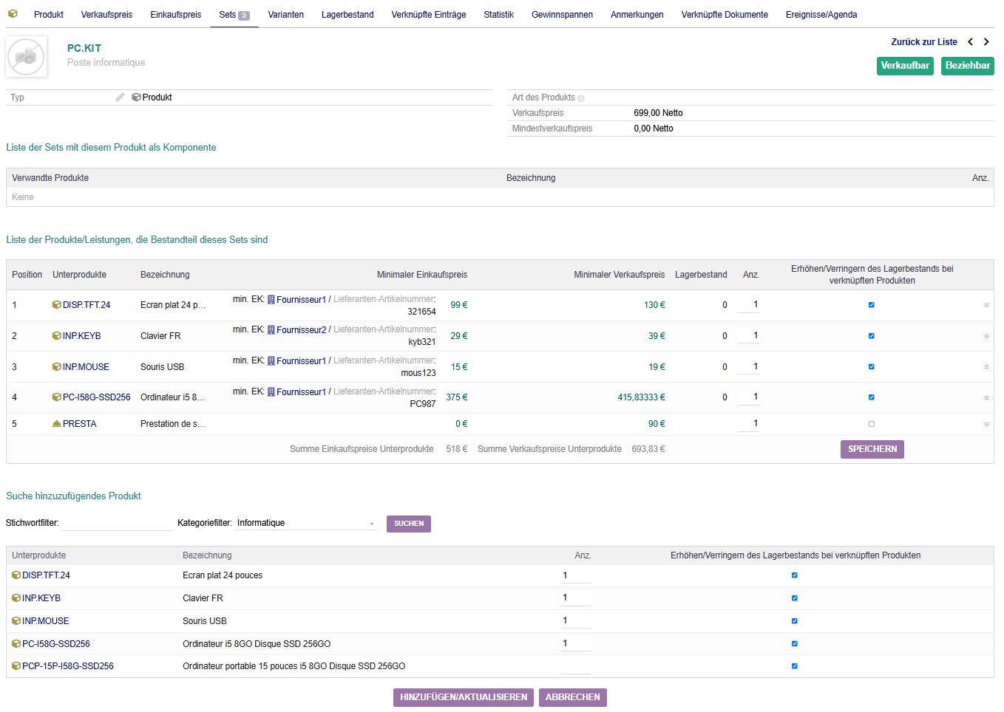Open the Zurück zur Liste link

[923, 42]
